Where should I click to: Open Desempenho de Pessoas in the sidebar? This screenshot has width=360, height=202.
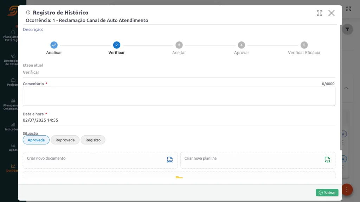(x=11, y=60)
